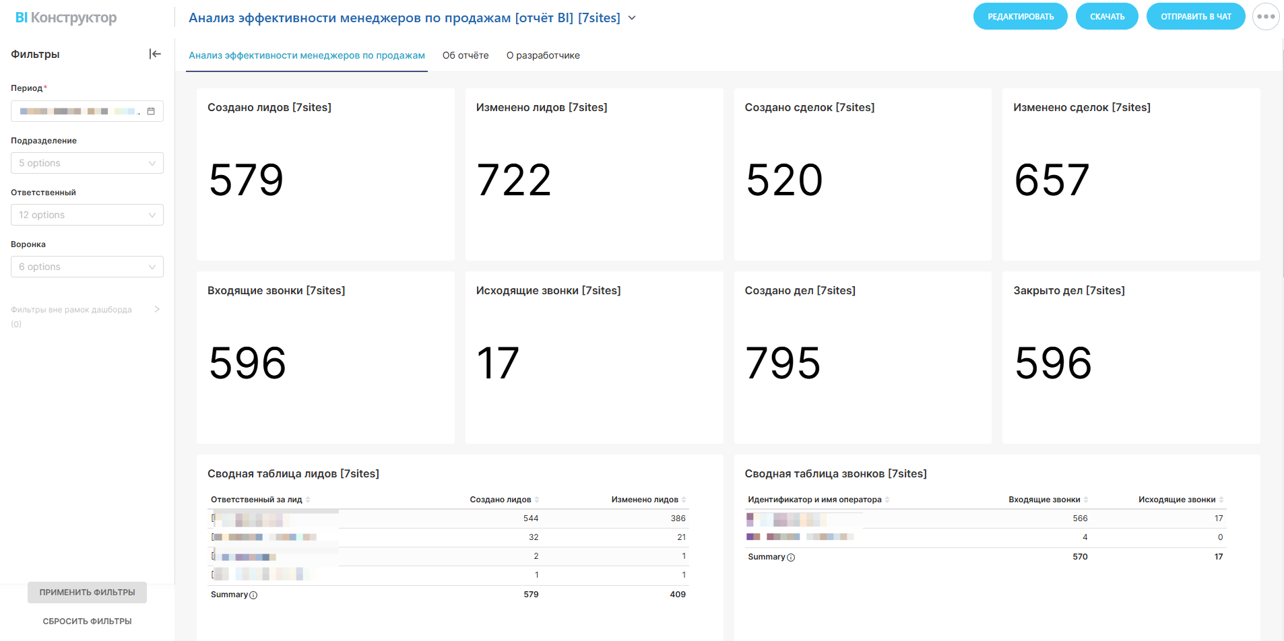
Task: Sort by Идентификатор и имя оператора column
Action: pos(887,500)
